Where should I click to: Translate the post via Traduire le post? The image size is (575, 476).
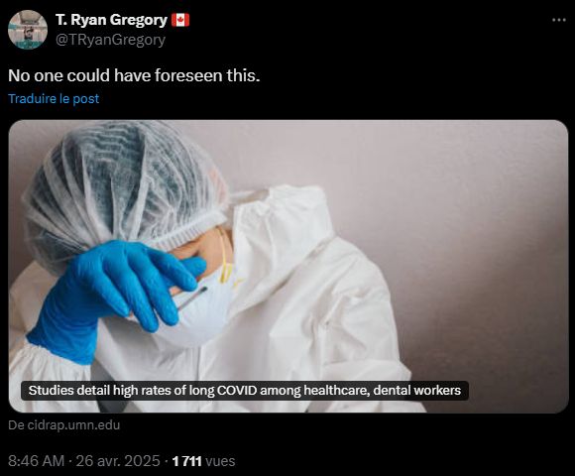click(54, 98)
